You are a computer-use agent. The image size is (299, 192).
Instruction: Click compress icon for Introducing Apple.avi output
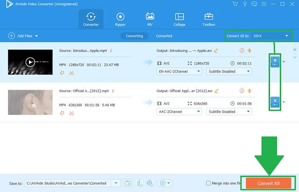(249, 50)
